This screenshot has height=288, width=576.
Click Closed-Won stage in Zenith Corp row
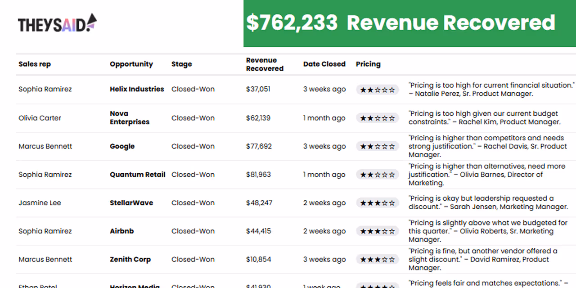[193, 260]
